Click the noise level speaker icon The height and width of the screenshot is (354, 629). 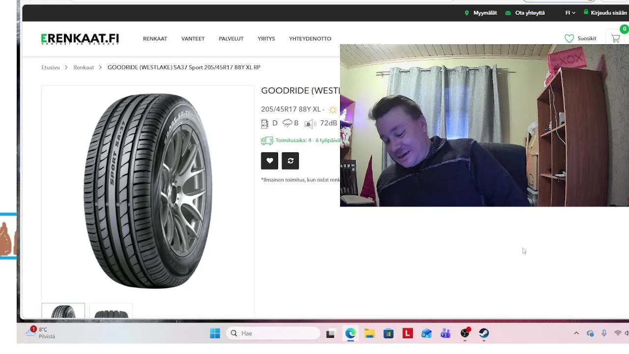point(310,123)
